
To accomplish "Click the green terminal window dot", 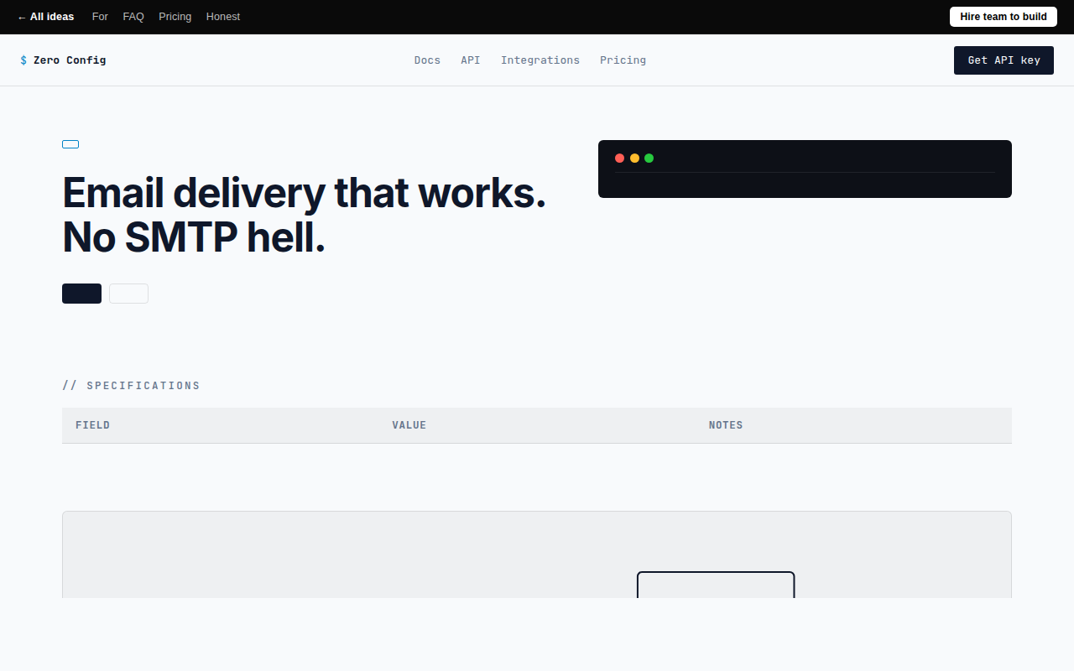I will [649, 158].
